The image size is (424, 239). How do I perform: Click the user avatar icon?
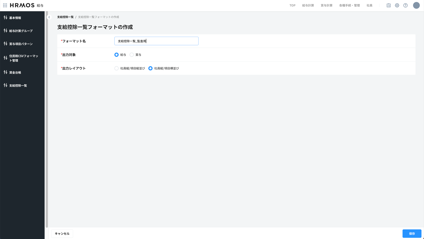point(416,5)
